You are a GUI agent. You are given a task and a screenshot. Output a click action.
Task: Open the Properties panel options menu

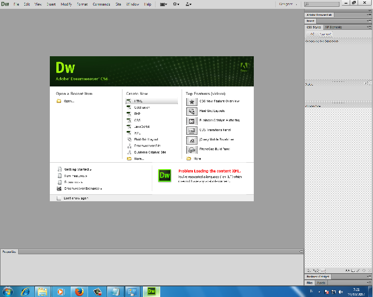click(x=301, y=251)
